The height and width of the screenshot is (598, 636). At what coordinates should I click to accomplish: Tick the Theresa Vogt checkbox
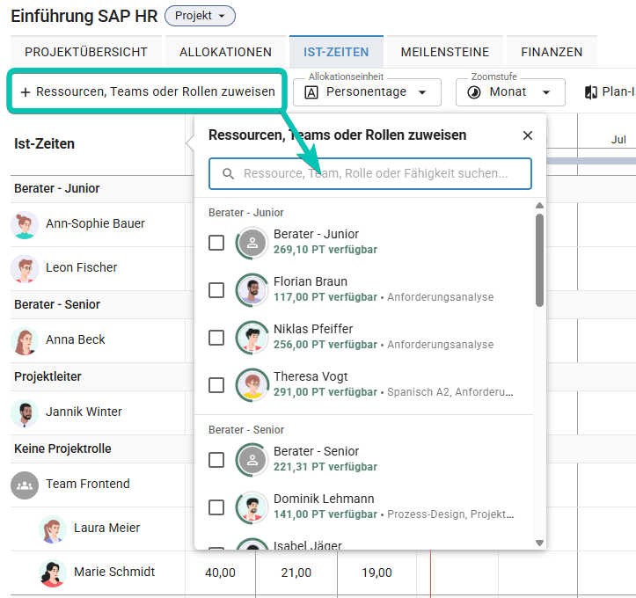pyautogui.click(x=216, y=385)
